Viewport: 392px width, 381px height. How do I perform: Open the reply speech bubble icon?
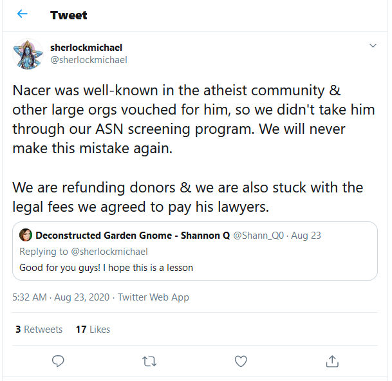point(58,361)
